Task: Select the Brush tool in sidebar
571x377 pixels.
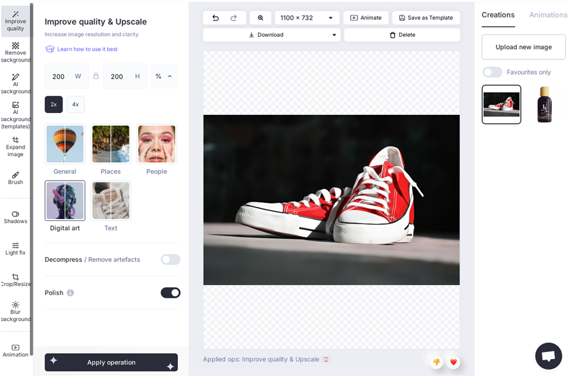Action: pyautogui.click(x=15, y=178)
